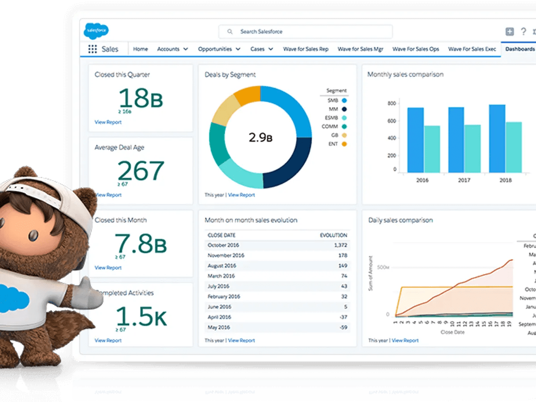Image resolution: width=536 pixels, height=402 pixels.
Task: Click the search magnifier icon
Action: point(230,32)
